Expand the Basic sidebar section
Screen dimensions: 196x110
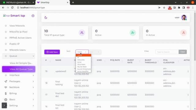click(19, 100)
